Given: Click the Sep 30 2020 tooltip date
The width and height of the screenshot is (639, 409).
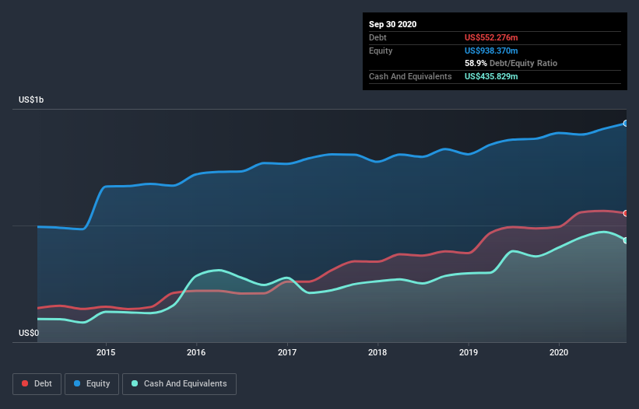Looking at the screenshot, I should [393, 24].
